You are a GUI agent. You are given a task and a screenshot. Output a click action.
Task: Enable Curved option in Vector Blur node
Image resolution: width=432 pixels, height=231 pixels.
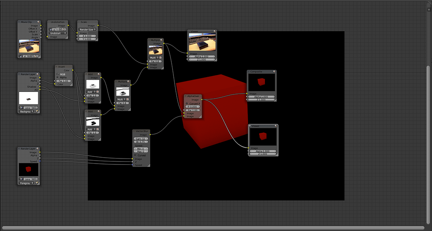(x=135, y=155)
